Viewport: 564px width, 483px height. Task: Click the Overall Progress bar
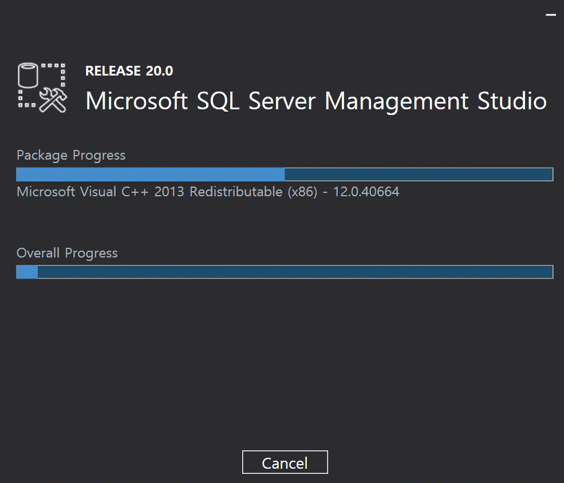[x=285, y=272]
